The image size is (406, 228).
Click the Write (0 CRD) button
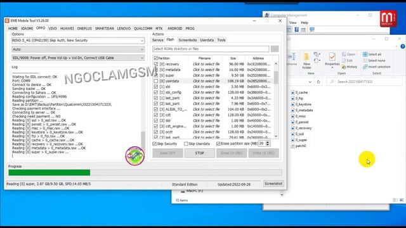[x=264, y=153]
